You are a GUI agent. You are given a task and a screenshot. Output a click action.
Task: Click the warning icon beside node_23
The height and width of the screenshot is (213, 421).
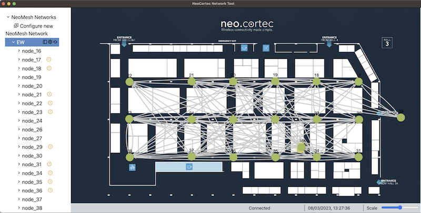tap(49, 112)
